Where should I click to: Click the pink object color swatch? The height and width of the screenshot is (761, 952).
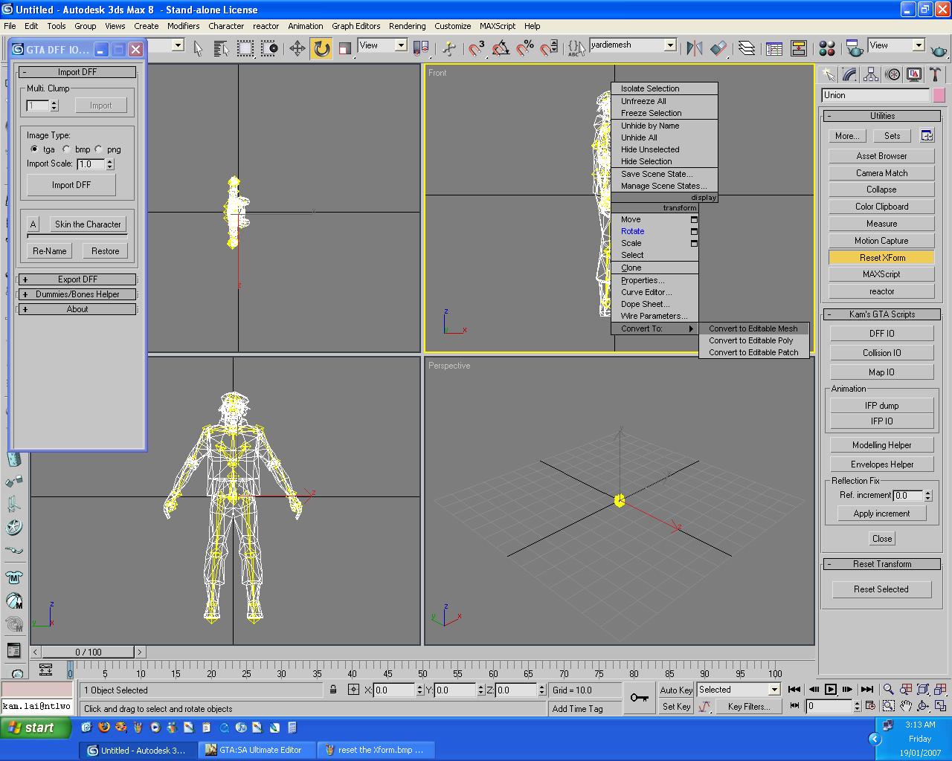(x=939, y=95)
